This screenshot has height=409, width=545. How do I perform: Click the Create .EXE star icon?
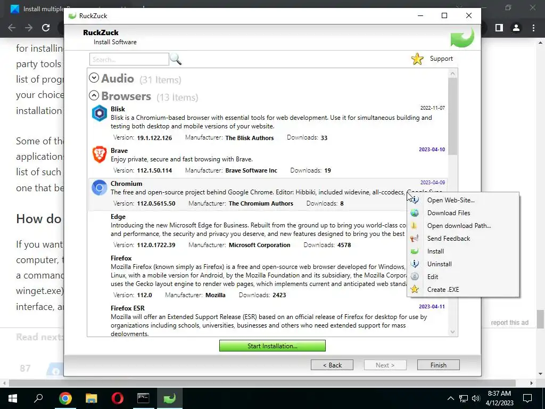coord(415,289)
